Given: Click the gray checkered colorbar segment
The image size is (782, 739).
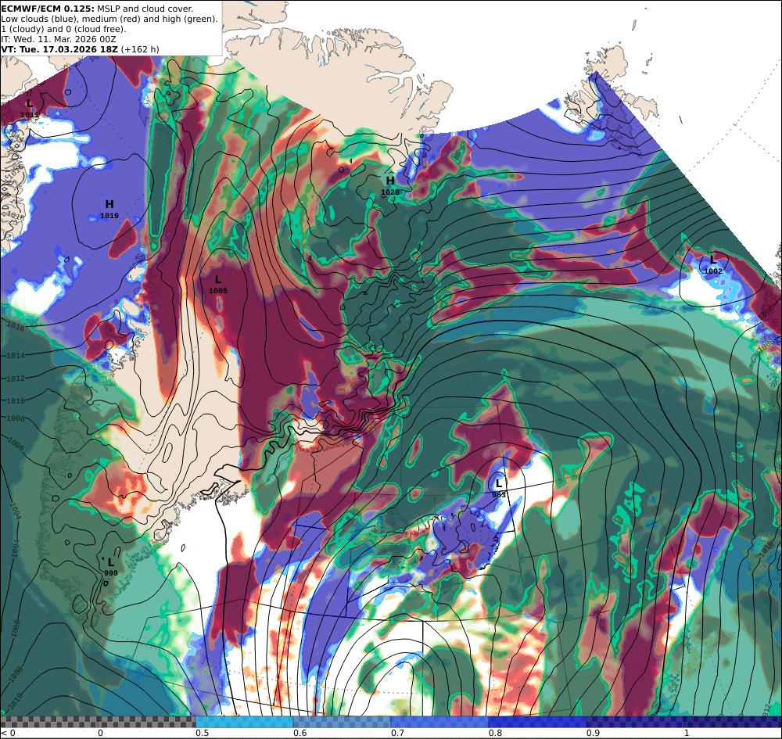Looking at the screenshot, I should pos(99,722).
